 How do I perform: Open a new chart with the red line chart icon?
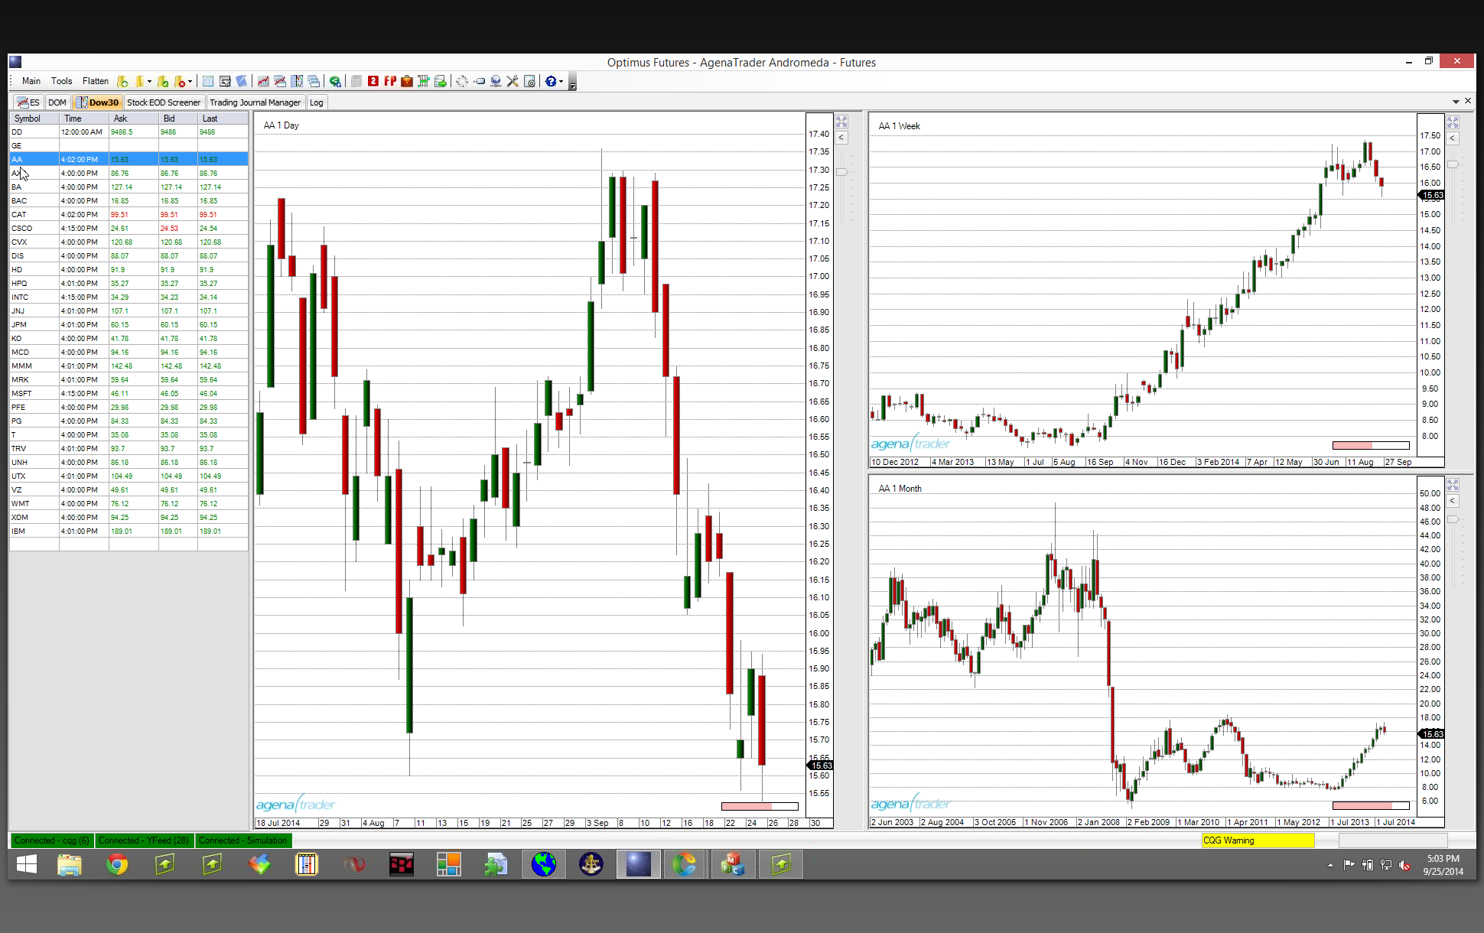pyautogui.click(x=263, y=81)
